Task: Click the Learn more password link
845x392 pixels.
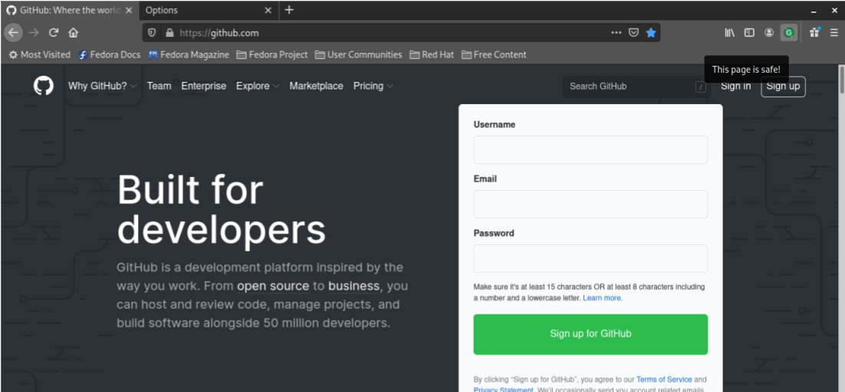Action: 603,298
